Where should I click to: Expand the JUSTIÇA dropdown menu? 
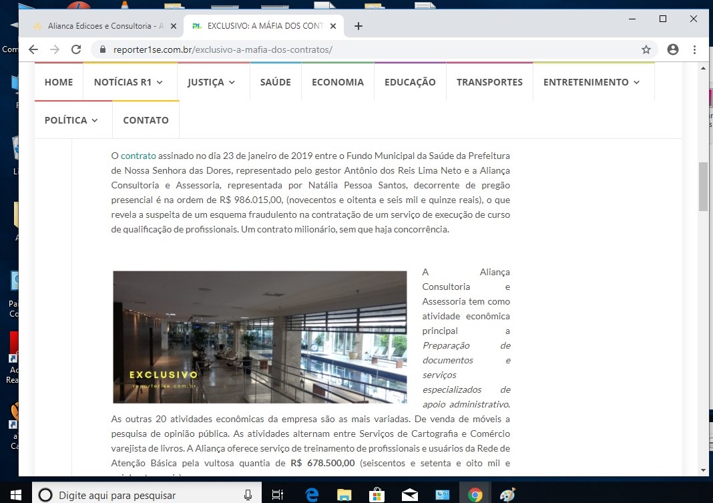(x=211, y=82)
